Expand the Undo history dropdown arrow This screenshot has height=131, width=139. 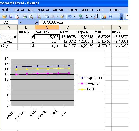pos(74,17)
